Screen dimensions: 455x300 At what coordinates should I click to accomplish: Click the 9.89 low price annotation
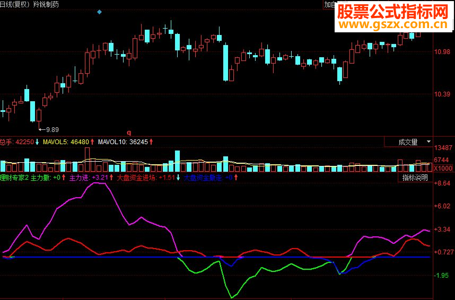(52, 130)
